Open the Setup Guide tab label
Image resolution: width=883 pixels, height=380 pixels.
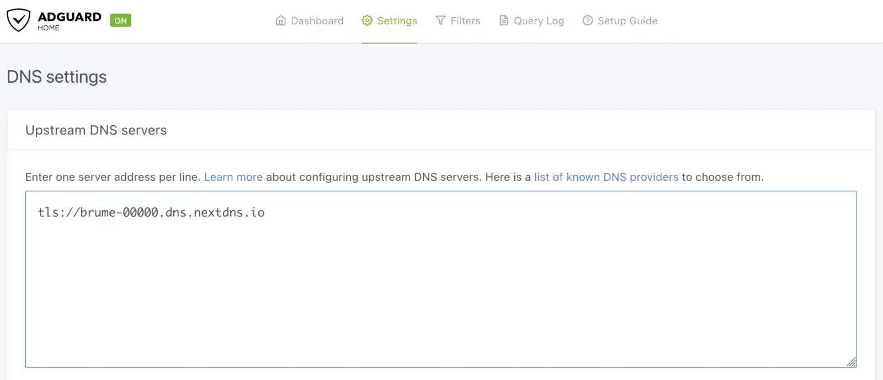point(627,21)
